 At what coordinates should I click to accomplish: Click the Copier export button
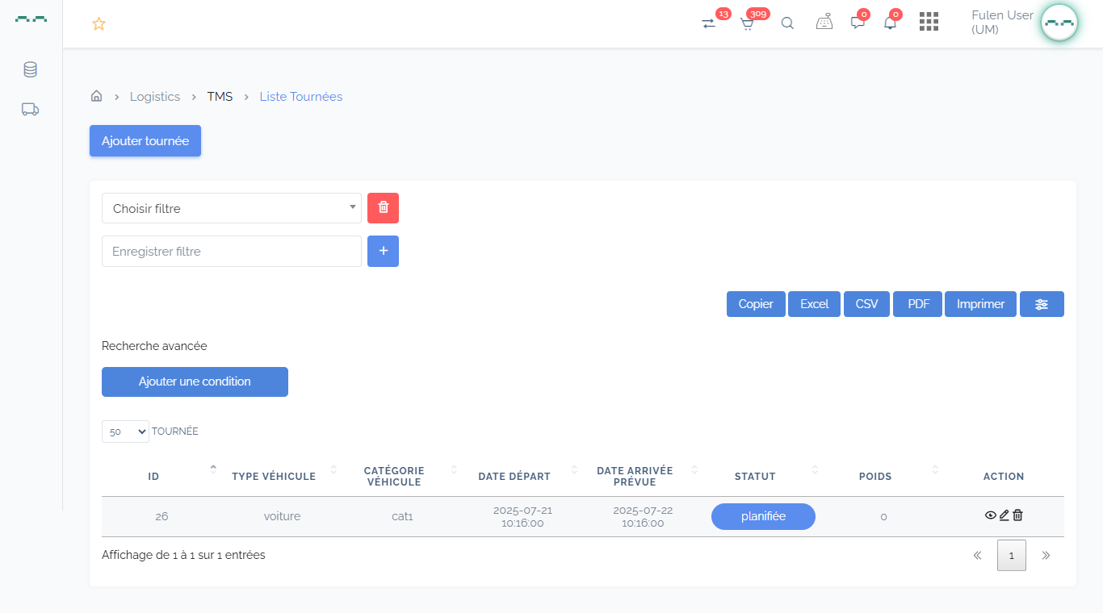click(756, 304)
